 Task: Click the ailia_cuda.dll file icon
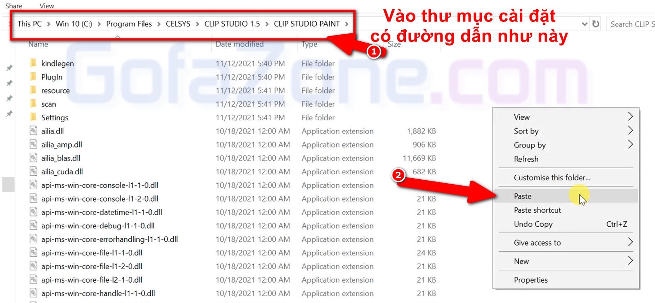tap(33, 171)
